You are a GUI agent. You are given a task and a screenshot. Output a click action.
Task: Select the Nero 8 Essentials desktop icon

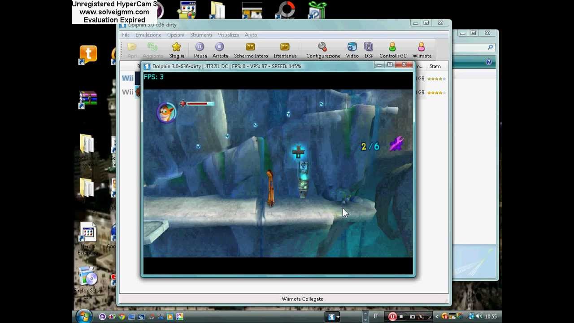tap(88, 239)
